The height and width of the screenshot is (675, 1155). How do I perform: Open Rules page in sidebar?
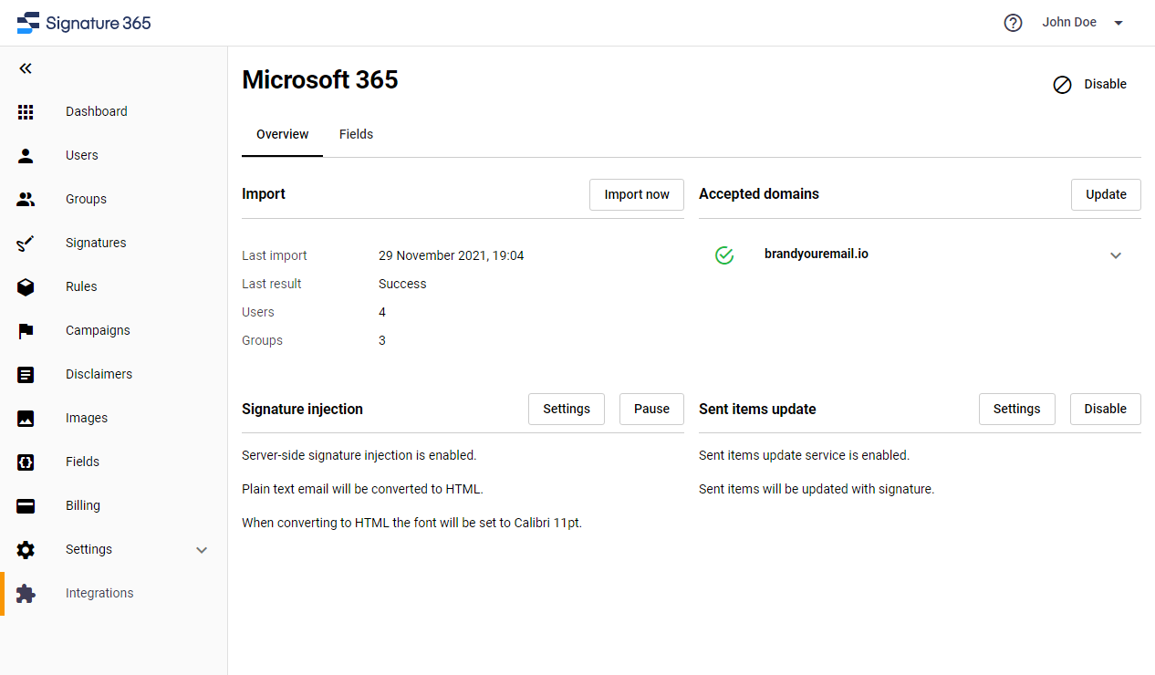81,286
